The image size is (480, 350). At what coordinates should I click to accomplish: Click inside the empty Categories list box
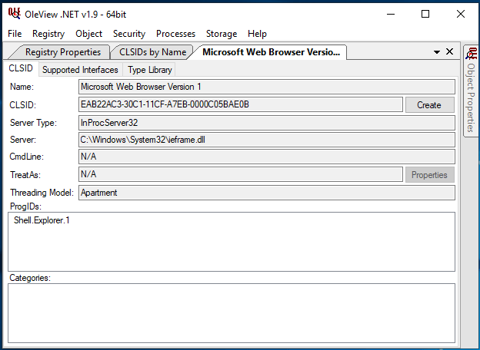[232, 313]
